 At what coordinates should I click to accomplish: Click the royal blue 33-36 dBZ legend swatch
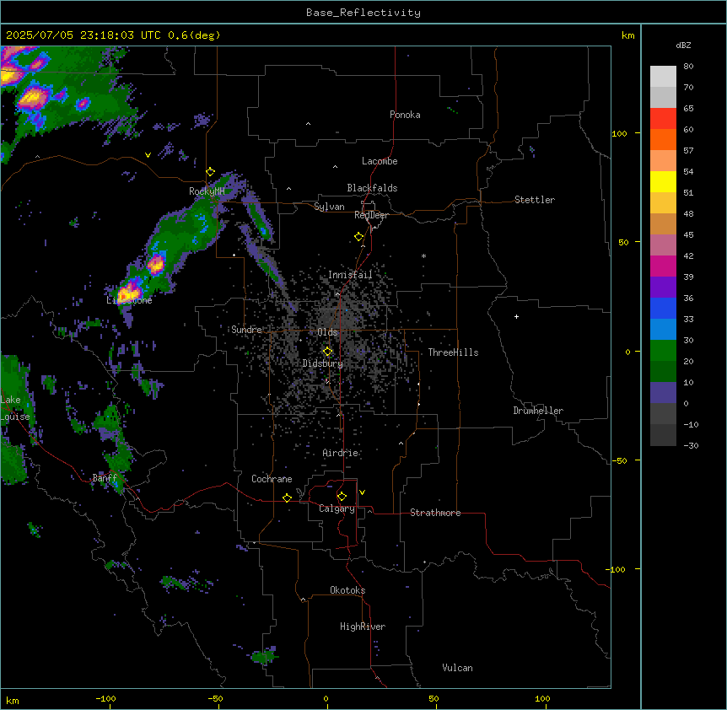pos(663,308)
